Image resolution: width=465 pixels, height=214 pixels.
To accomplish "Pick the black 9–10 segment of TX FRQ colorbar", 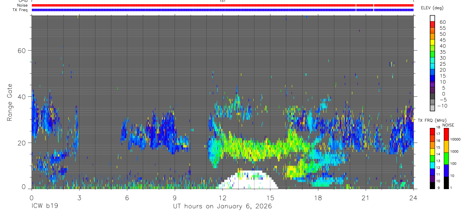I will [x=432, y=185].
